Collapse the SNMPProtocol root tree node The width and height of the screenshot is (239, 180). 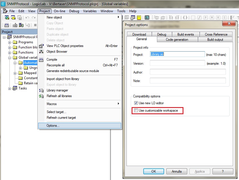pyautogui.click(x=4, y=37)
